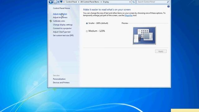
Task: Click the expand chevron before Control Panel breadcrumb
Action: [64, 2]
